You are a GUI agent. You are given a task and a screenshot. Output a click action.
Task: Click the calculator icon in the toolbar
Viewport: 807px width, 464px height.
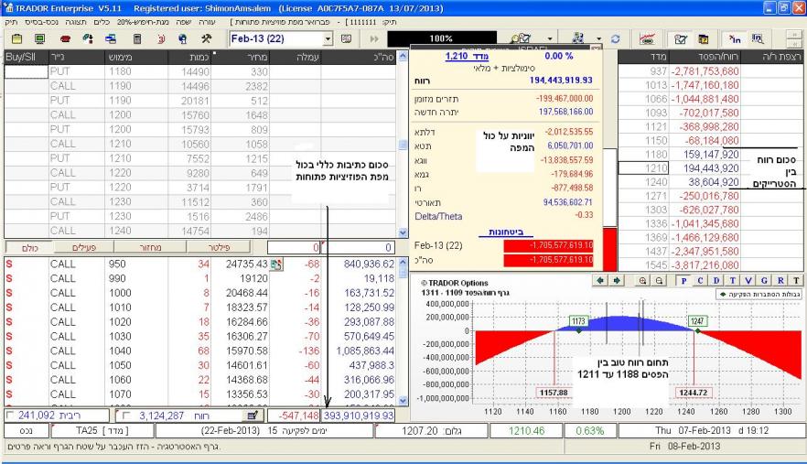click(137, 40)
